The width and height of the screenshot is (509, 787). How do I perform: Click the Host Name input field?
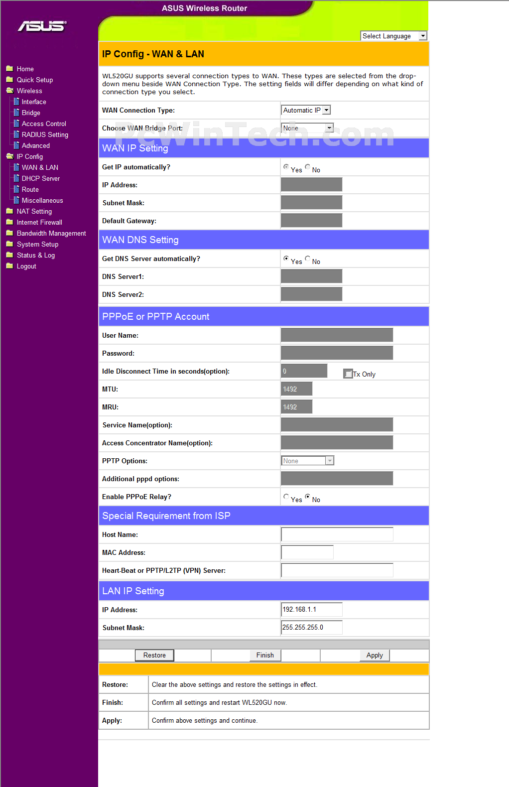pos(337,534)
